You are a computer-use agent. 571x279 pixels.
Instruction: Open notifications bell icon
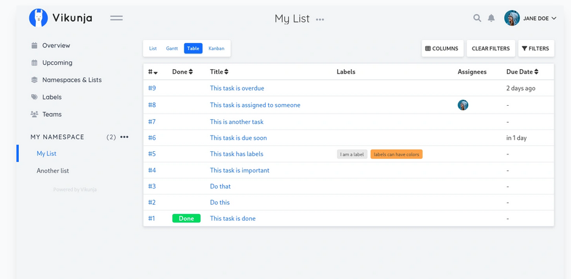coord(491,18)
